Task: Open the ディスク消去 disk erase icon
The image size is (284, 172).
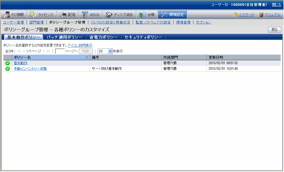Action: click(109, 15)
